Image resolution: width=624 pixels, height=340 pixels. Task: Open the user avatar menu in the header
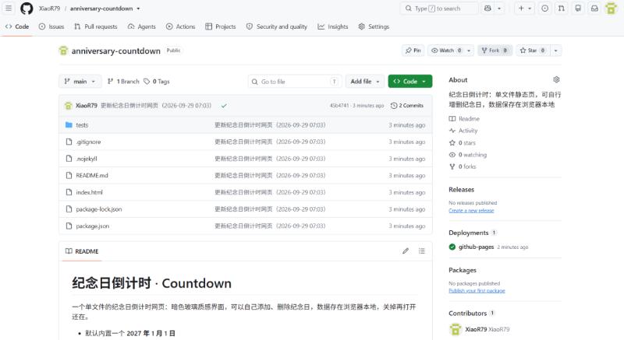point(611,9)
